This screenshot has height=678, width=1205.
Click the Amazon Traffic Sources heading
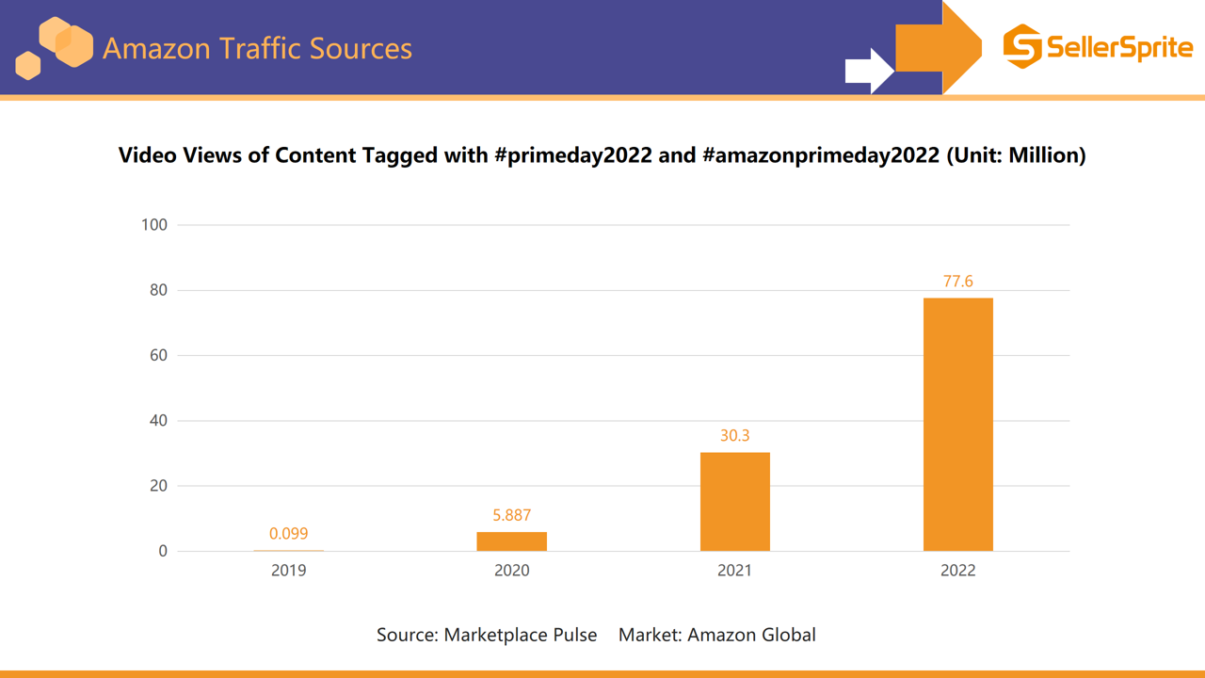[259, 47]
